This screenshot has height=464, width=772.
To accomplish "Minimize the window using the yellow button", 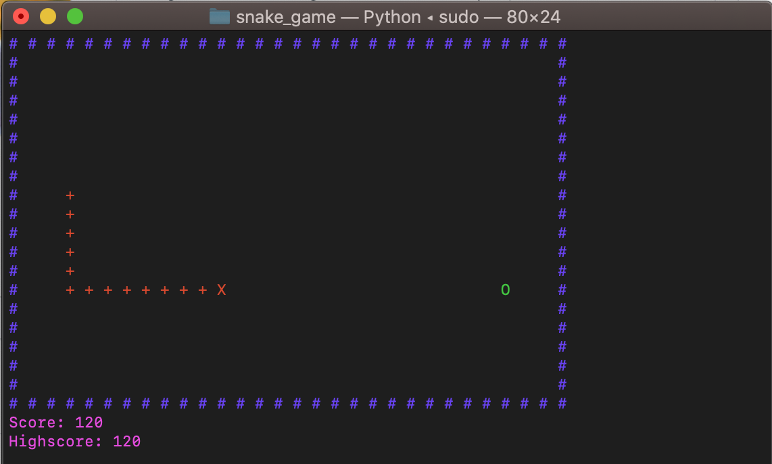I will click(x=48, y=17).
